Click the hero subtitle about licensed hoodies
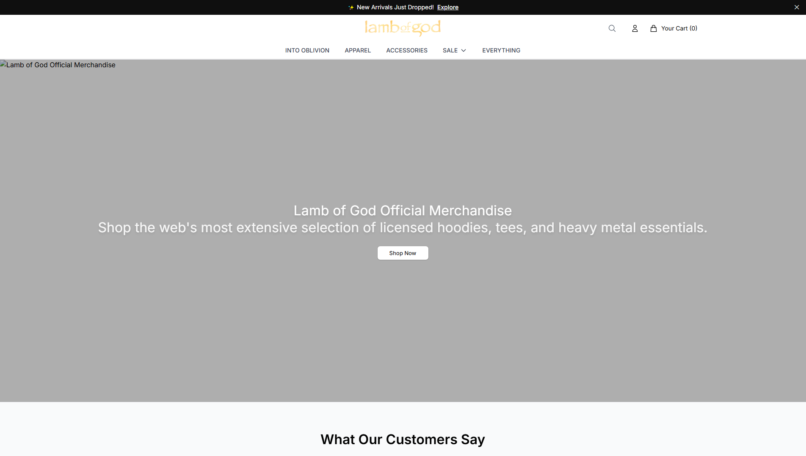 (403, 228)
